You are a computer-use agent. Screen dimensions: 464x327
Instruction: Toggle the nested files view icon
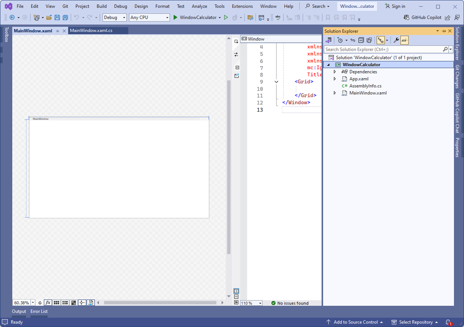381,40
